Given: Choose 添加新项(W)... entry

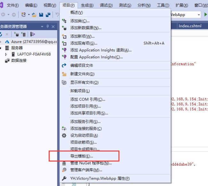Looking at the screenshot, I should coord(115,36).
